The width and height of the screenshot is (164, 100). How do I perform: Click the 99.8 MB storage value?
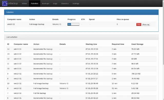(x=135, y=64)
